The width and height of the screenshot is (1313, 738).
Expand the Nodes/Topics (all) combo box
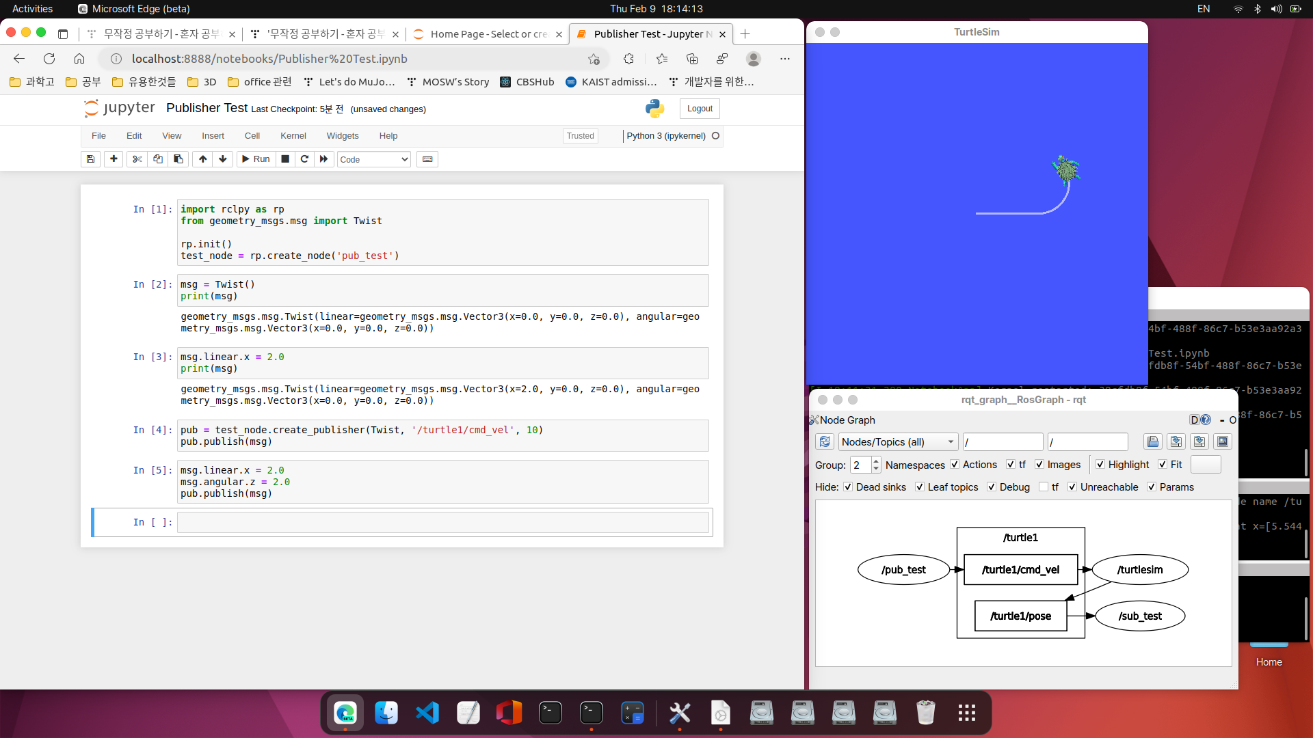[897, 442]
